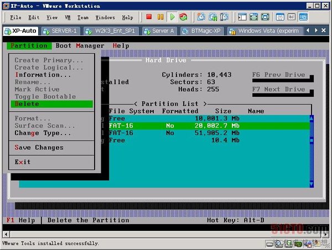332x250 pixels.
Task: Click the green Power On play button
Action: coord(172,17)
